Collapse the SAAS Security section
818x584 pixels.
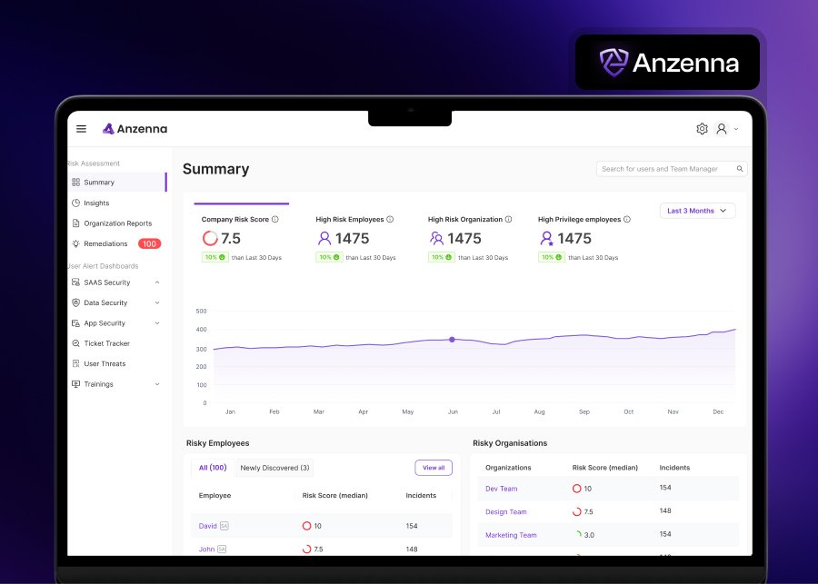157,282
